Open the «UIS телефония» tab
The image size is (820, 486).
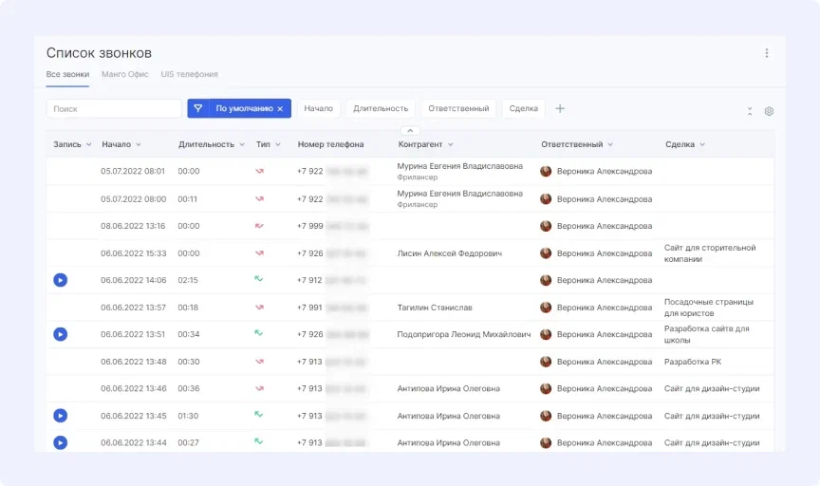click(x=189, y=74)
